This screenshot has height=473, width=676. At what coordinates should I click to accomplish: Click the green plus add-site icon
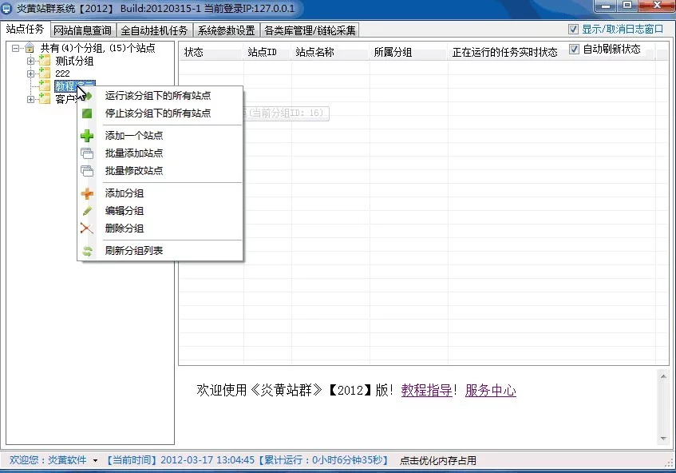point(87,136)
